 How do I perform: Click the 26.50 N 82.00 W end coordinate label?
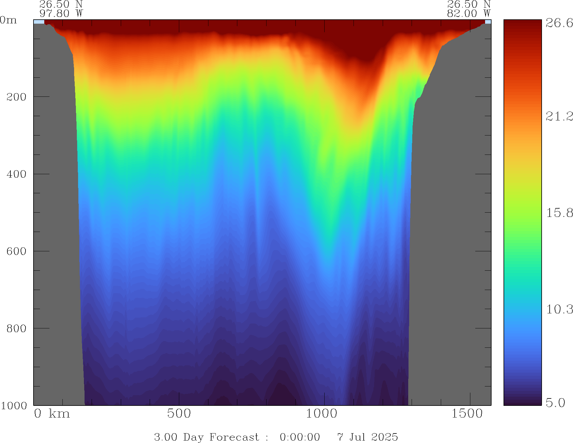tap(468, 9)
